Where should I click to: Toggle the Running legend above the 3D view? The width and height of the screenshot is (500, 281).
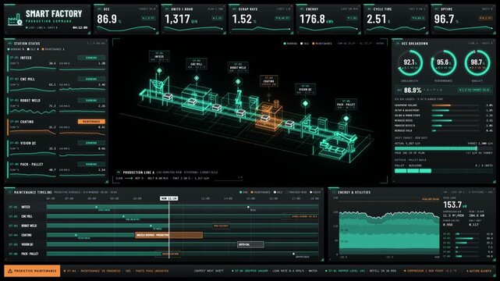[290, 44]
